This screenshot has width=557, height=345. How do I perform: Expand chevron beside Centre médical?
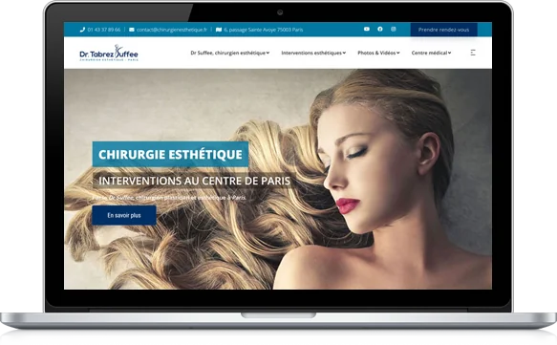(449, 53)
